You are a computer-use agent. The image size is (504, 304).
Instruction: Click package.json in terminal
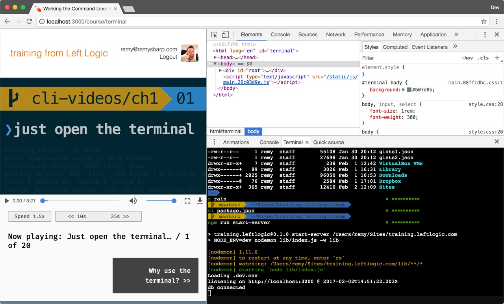tap(235, 211)
